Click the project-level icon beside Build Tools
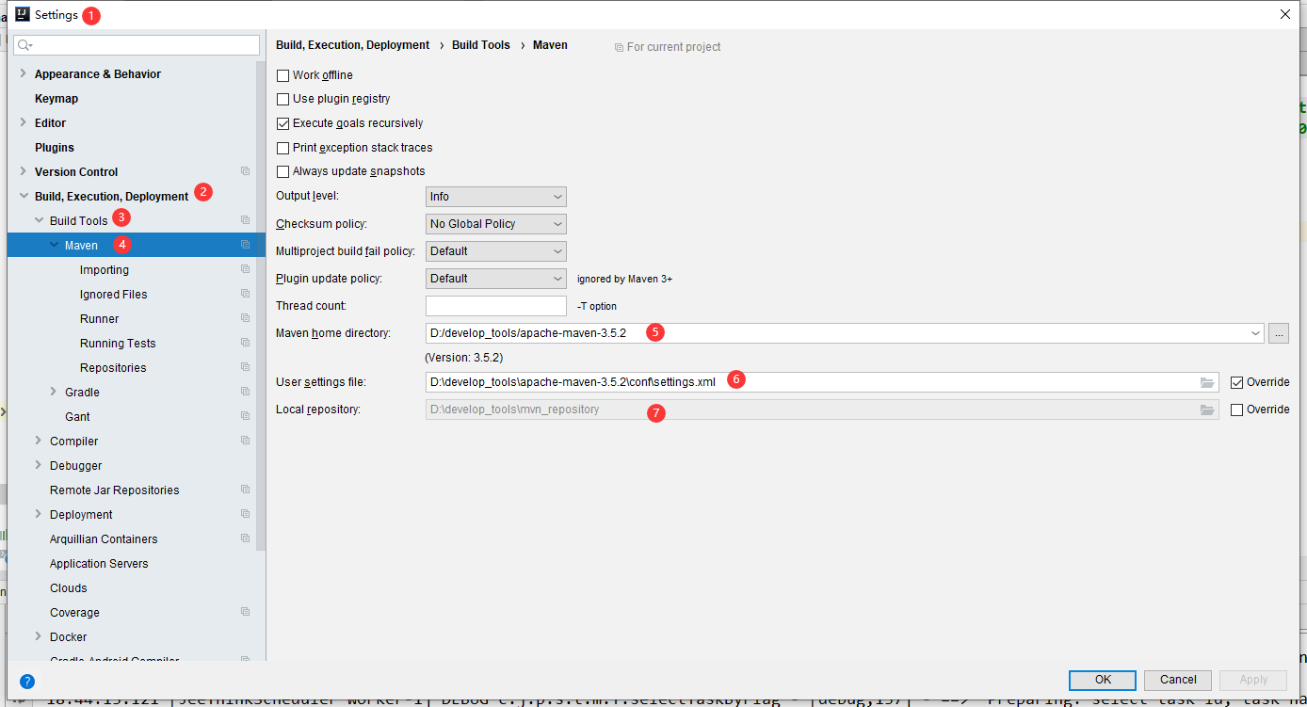Screen dimensions: 1307x707 [x=245, y=220]
